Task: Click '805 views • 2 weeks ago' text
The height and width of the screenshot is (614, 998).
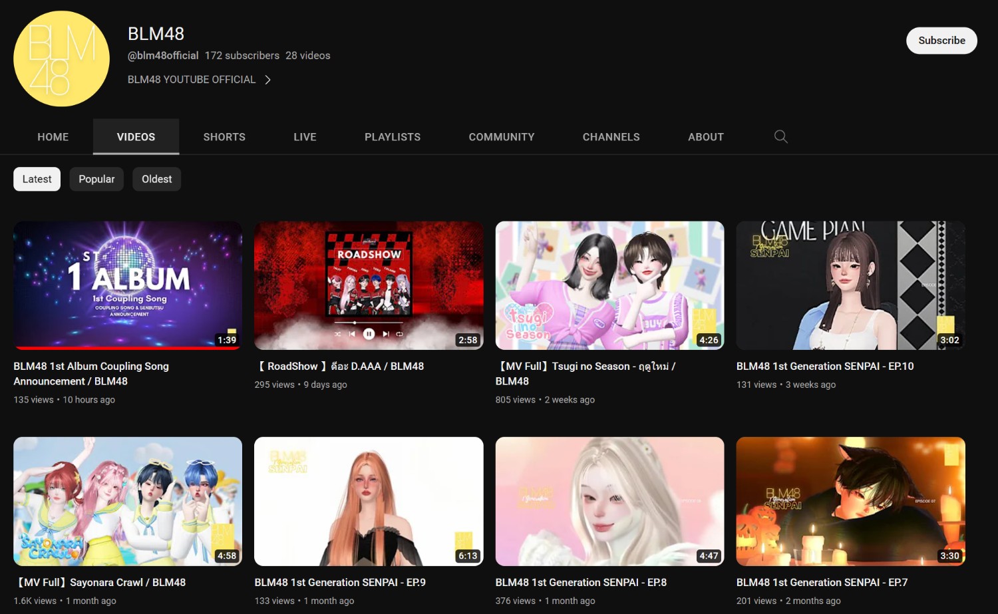Action: pos(545,400)
